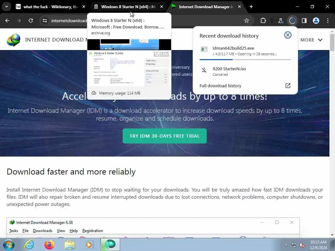Viewport: 335px width, 251px height.
Task: Close the Wiktionary tab
Action: coord(84,7)
